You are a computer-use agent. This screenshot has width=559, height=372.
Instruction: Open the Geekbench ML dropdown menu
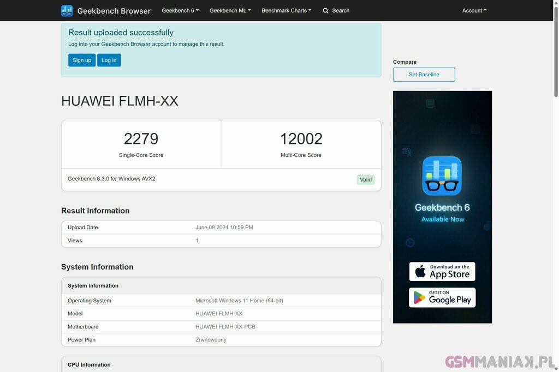(x=230, y=11)
